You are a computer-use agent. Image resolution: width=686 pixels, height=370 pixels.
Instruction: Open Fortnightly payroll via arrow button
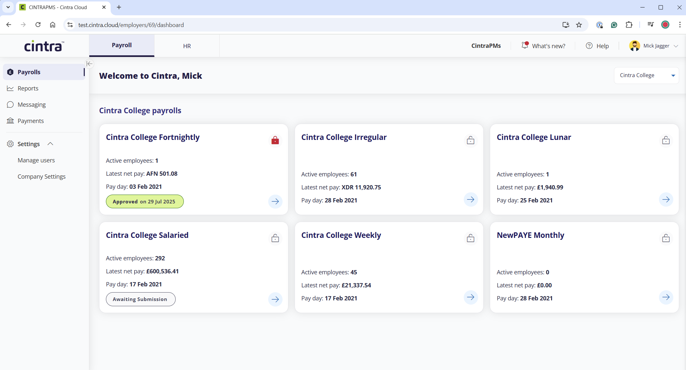point(275,201)
